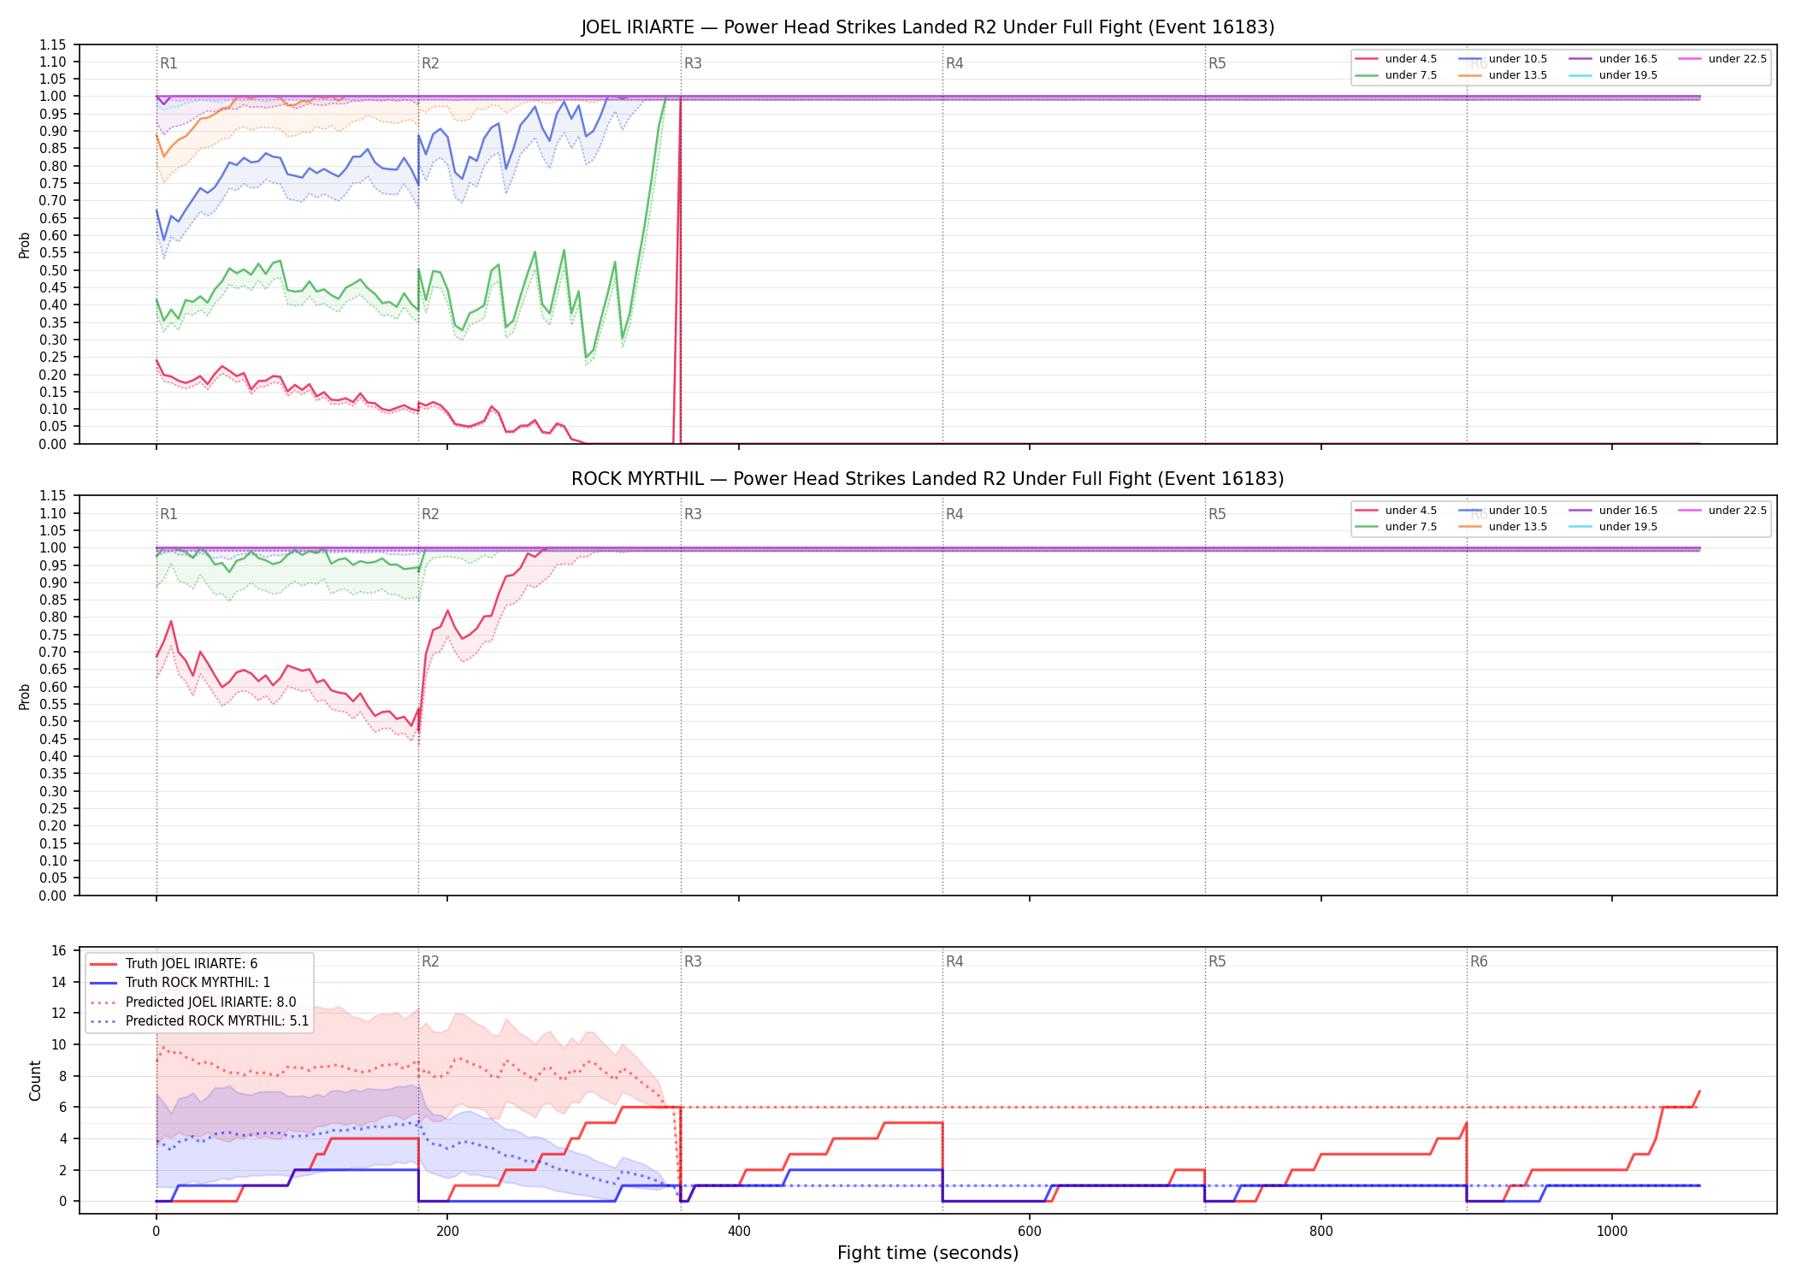This screenshot has width=1796, height=1283.
Task: Click the R3 round marker in middle chart
Action: pyautogui.click(x=693, y=514)
